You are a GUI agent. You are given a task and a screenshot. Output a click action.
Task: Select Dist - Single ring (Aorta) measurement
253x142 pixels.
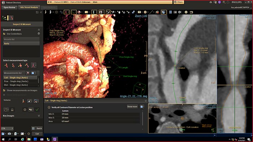[x=20, y=85]
